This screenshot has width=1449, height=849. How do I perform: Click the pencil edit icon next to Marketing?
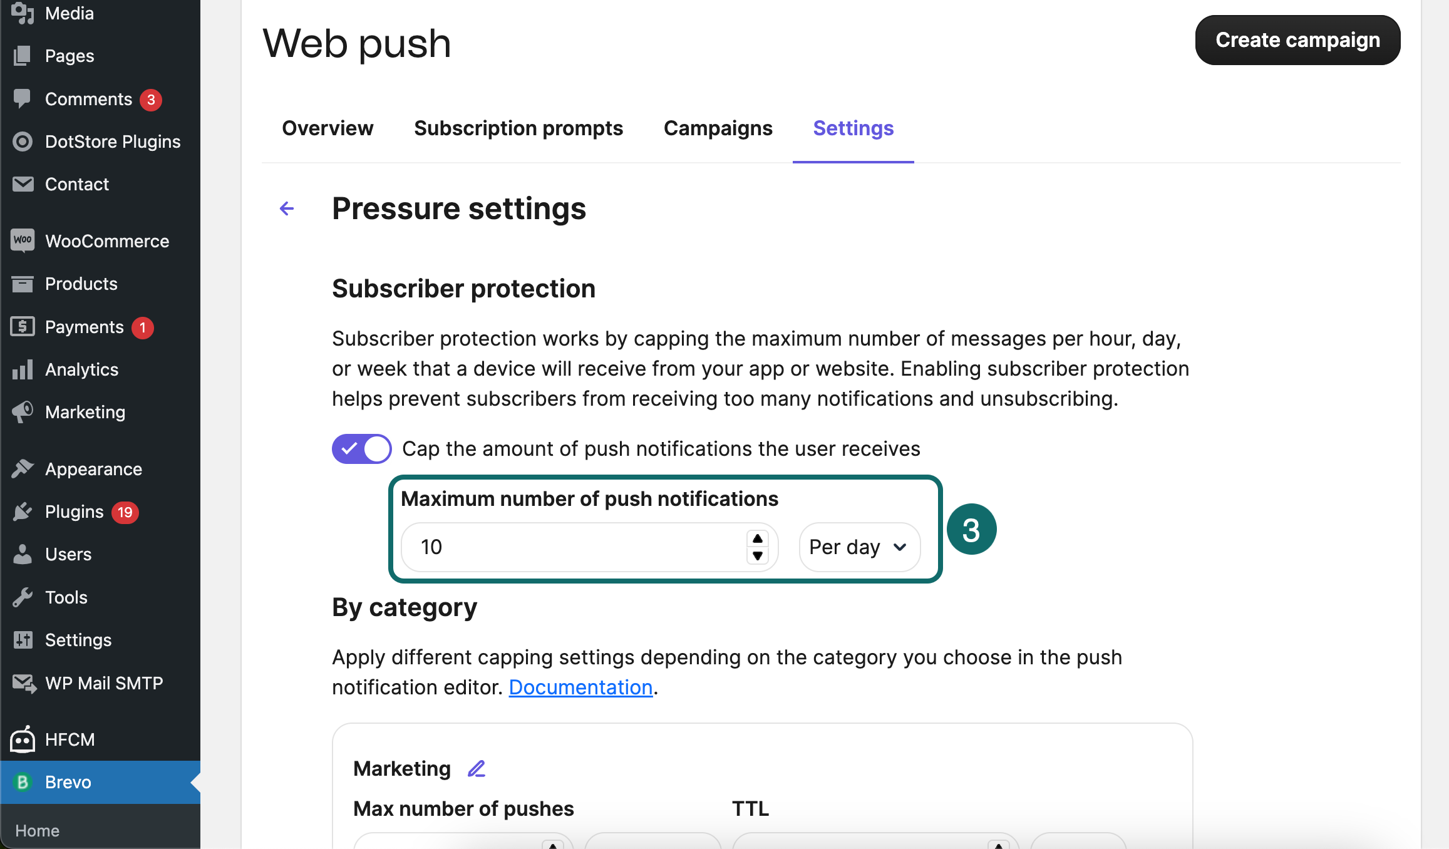477,768
